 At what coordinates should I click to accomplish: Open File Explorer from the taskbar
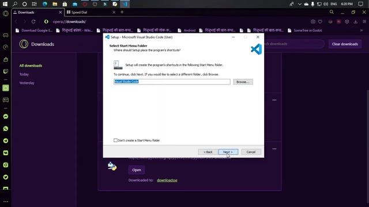[x=55, y=4]
